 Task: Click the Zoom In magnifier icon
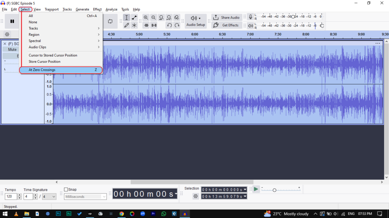click(x=146, y=18)
